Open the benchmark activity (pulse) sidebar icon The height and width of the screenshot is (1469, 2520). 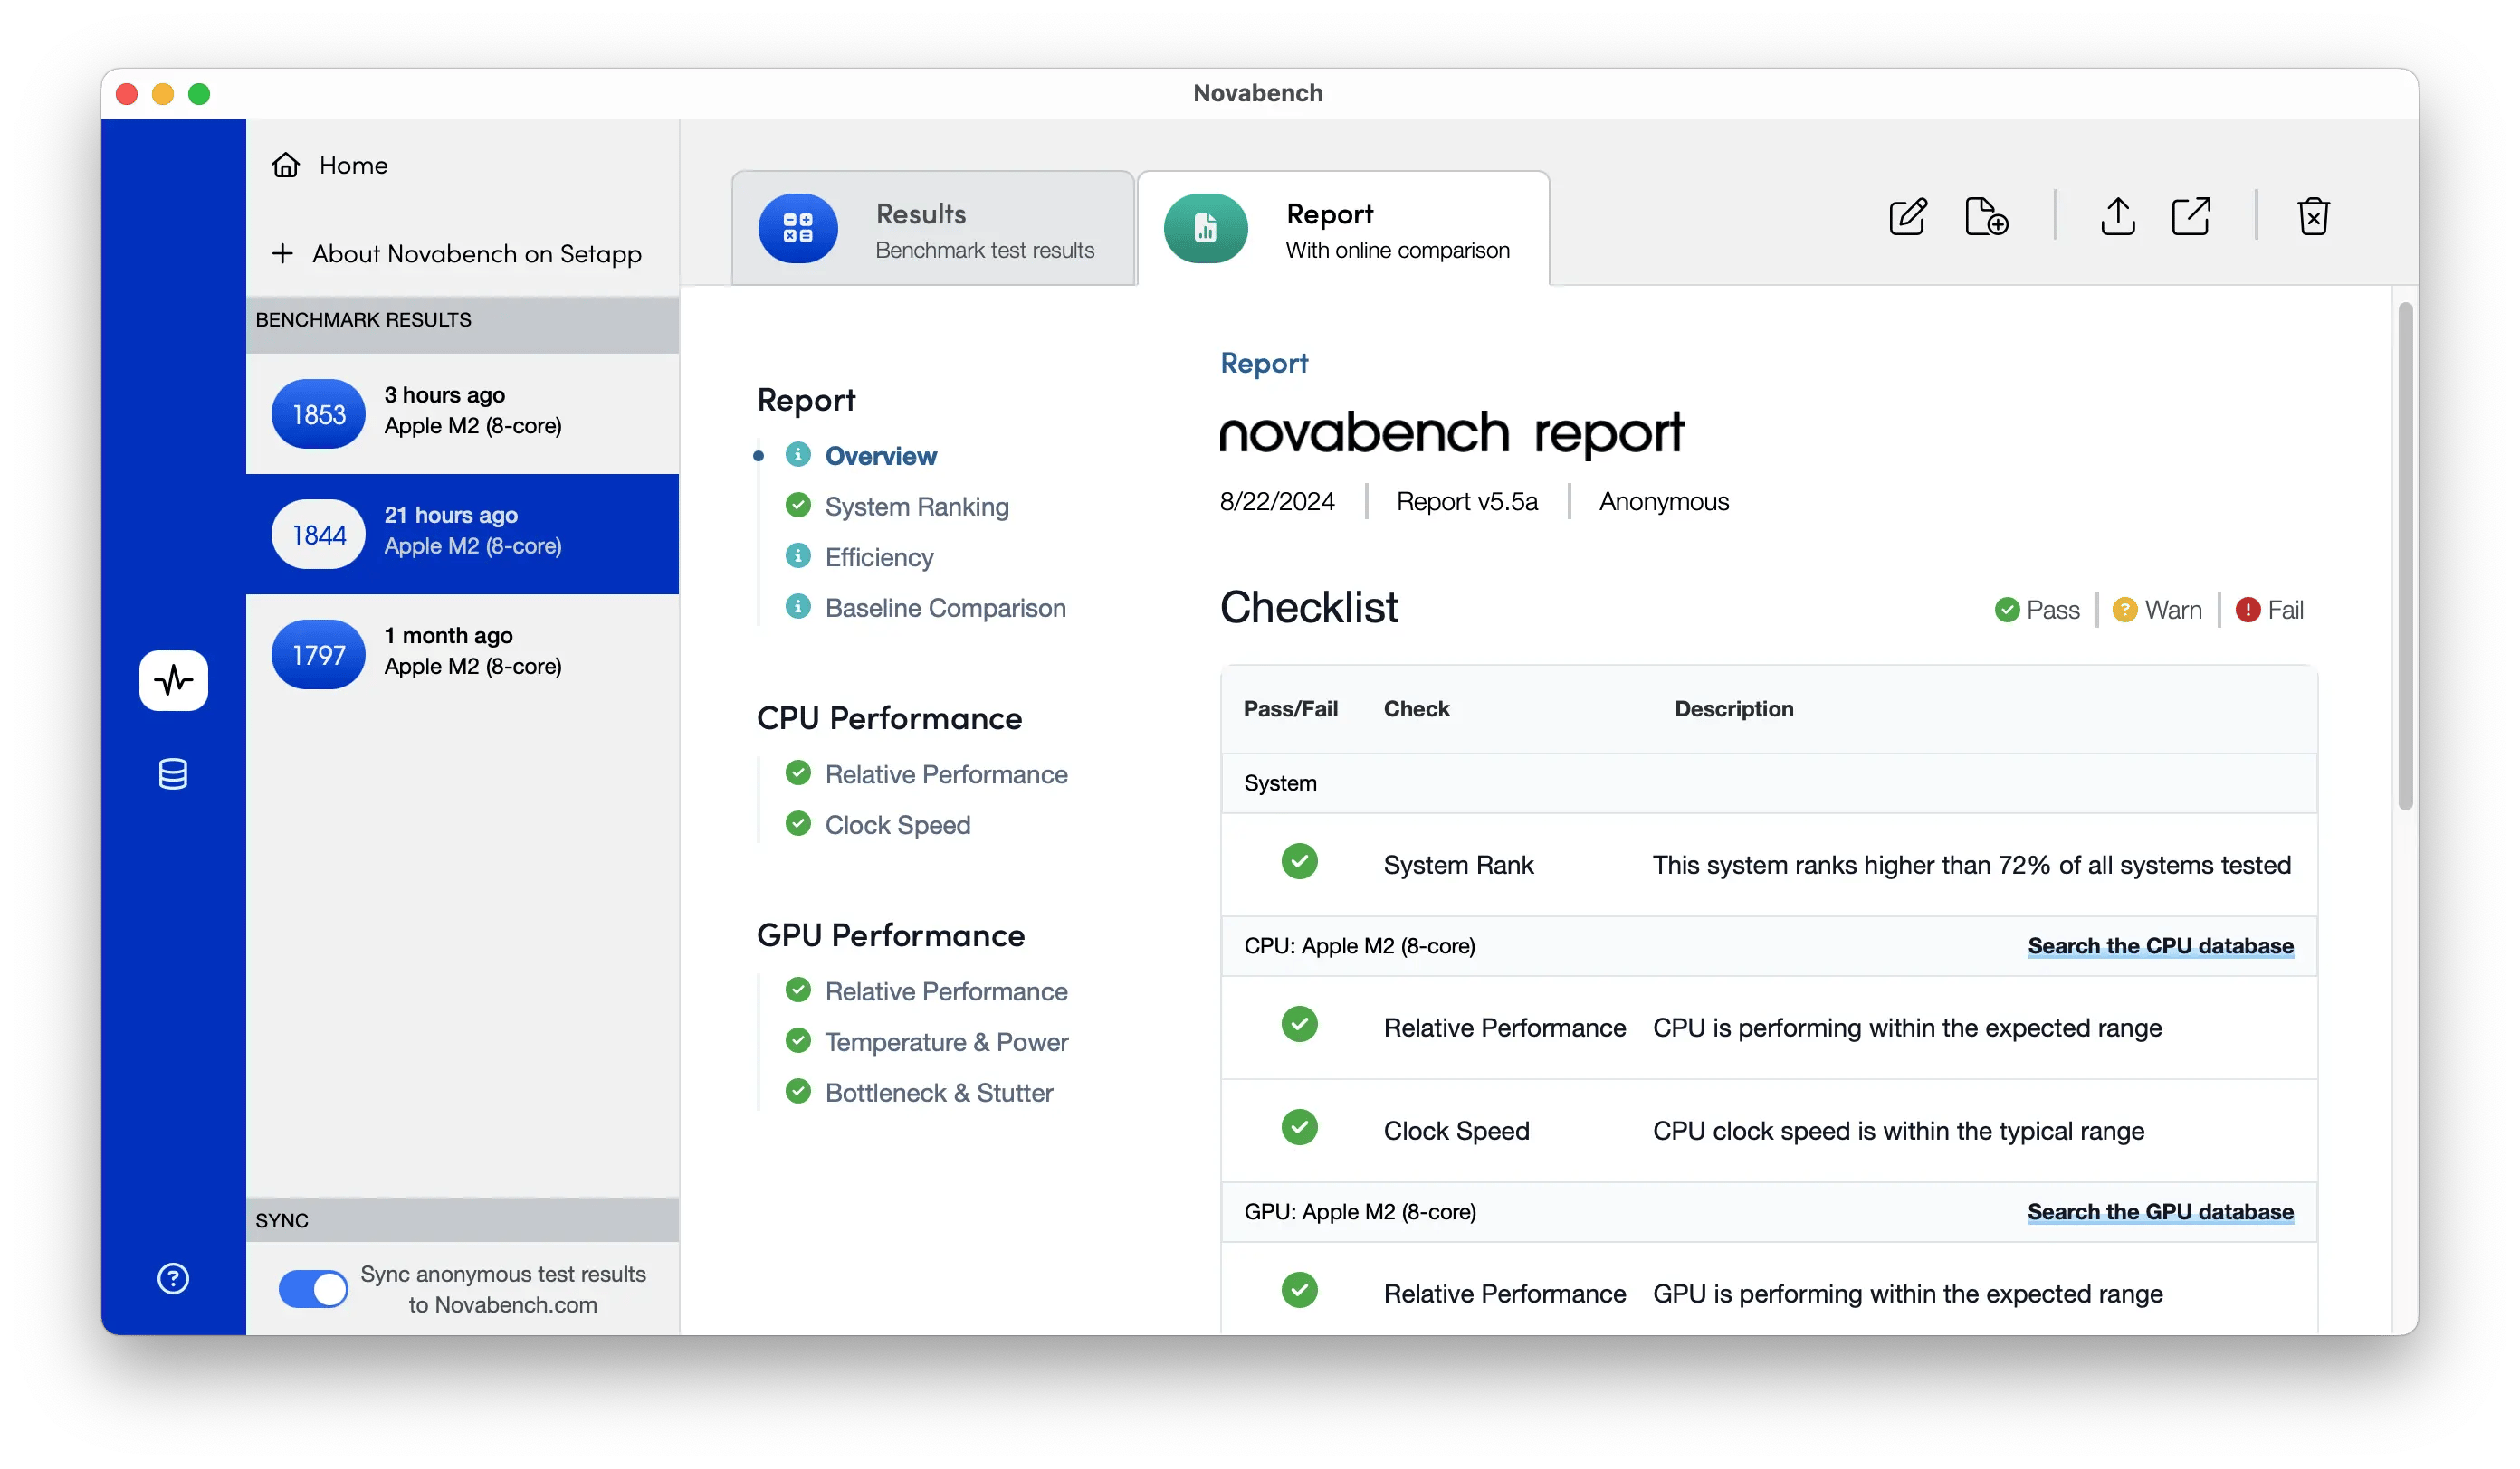coord(173,680)
